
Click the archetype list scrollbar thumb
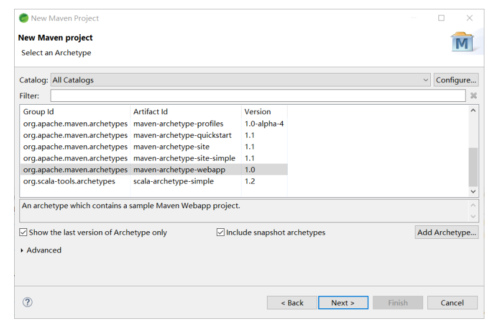click(x=473, y=167)
